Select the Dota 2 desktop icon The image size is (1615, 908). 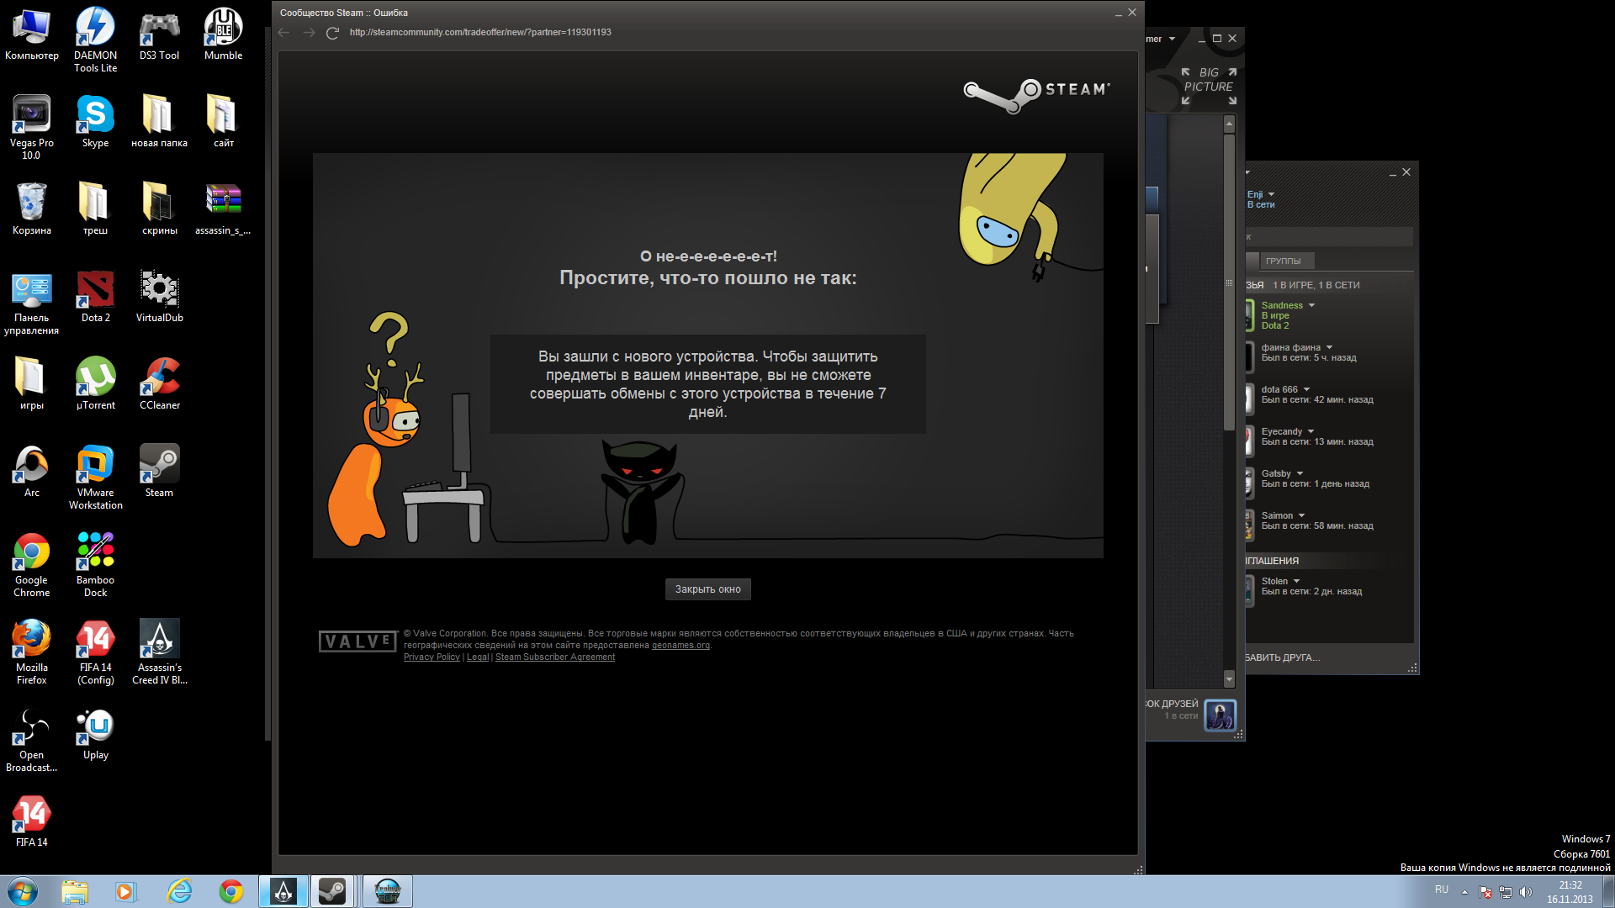(95, 297)
